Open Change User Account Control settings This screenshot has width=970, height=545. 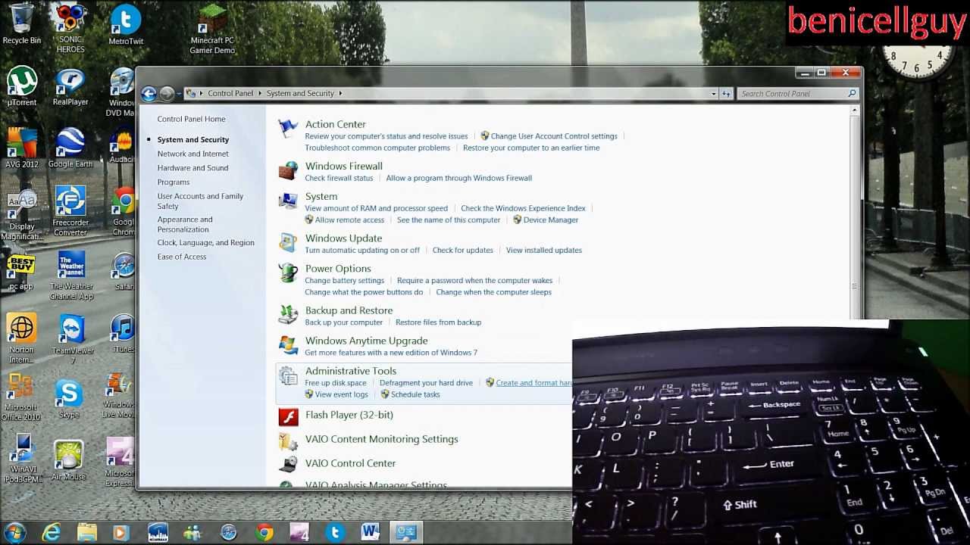point(554,136)
